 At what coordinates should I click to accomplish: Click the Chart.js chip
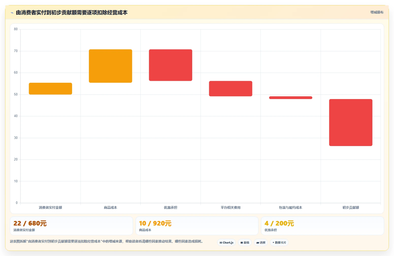[226, 243]
